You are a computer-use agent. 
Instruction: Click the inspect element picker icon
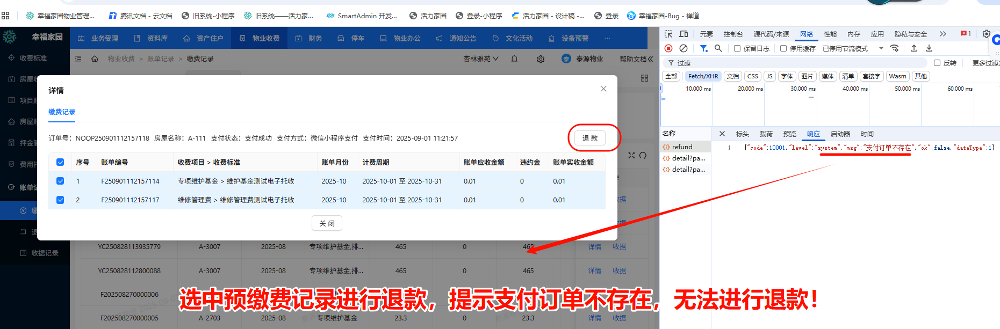[668, 34]
